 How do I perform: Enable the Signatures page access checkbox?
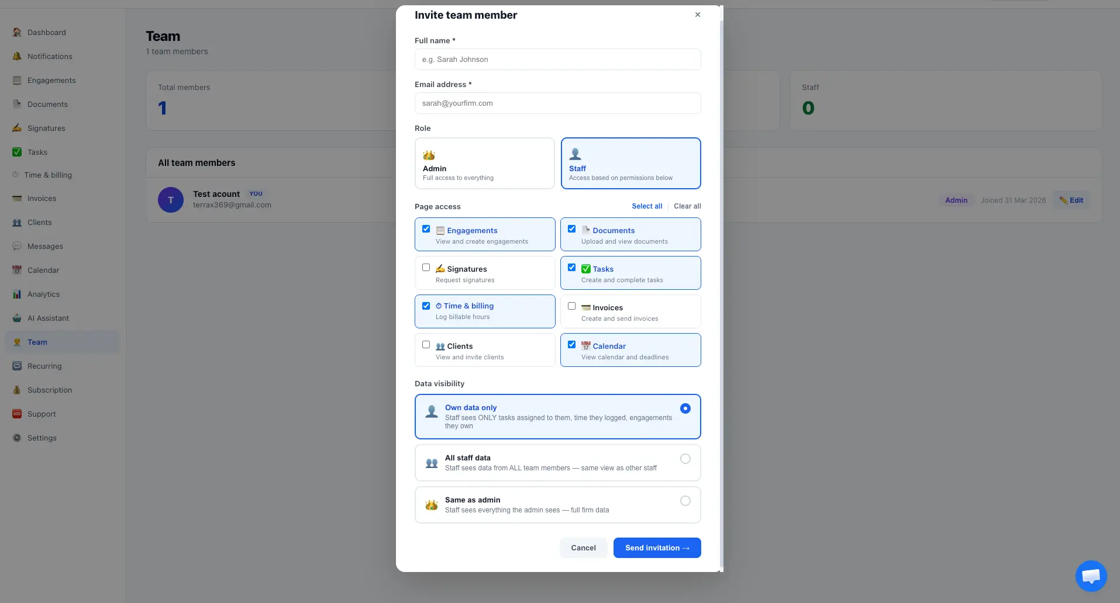[x=426, y=267]
